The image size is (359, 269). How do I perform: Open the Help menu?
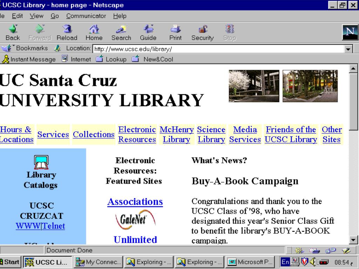tap(120, 16)
